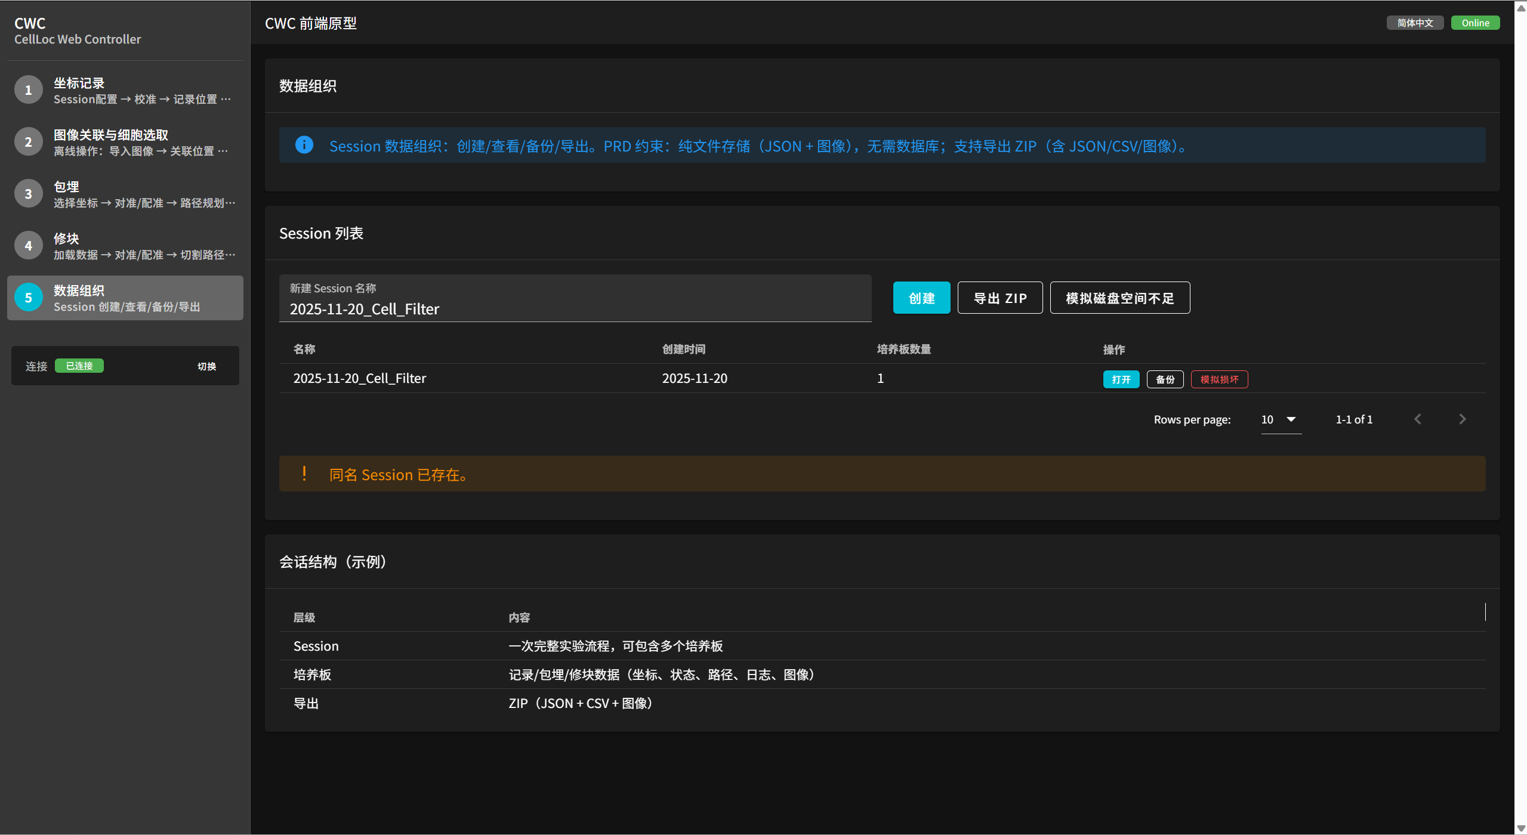Click the 创建 button
This screenshot has height=835, width=1527.
coord(921,298)
